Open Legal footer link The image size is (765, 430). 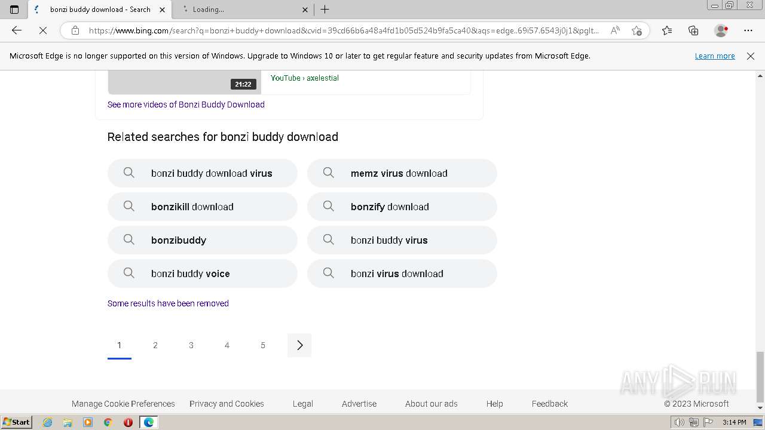(x=303, y=404)
